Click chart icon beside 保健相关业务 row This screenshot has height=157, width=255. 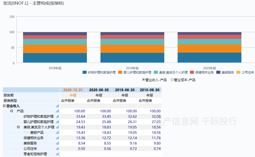point(57,138)
